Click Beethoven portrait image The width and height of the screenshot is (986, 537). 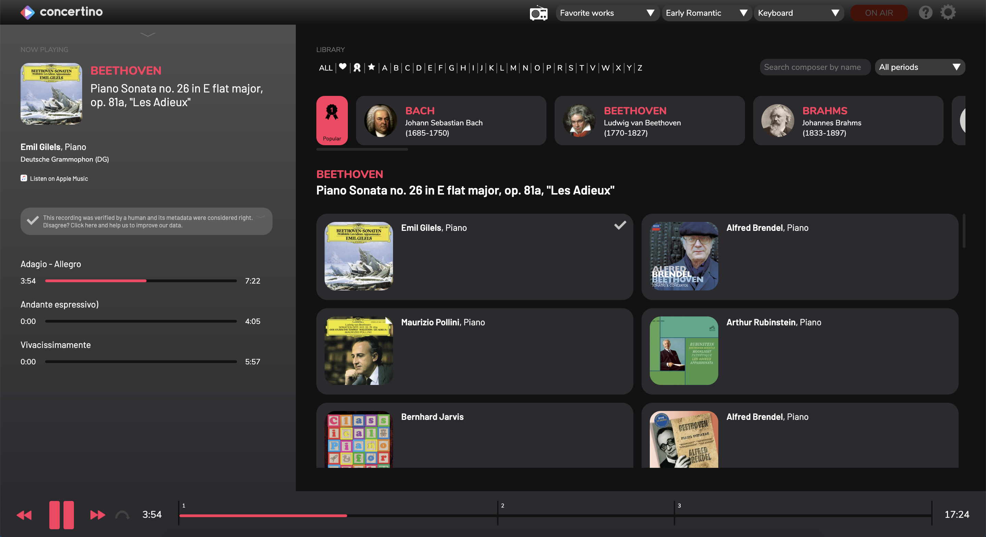point(579,120)
